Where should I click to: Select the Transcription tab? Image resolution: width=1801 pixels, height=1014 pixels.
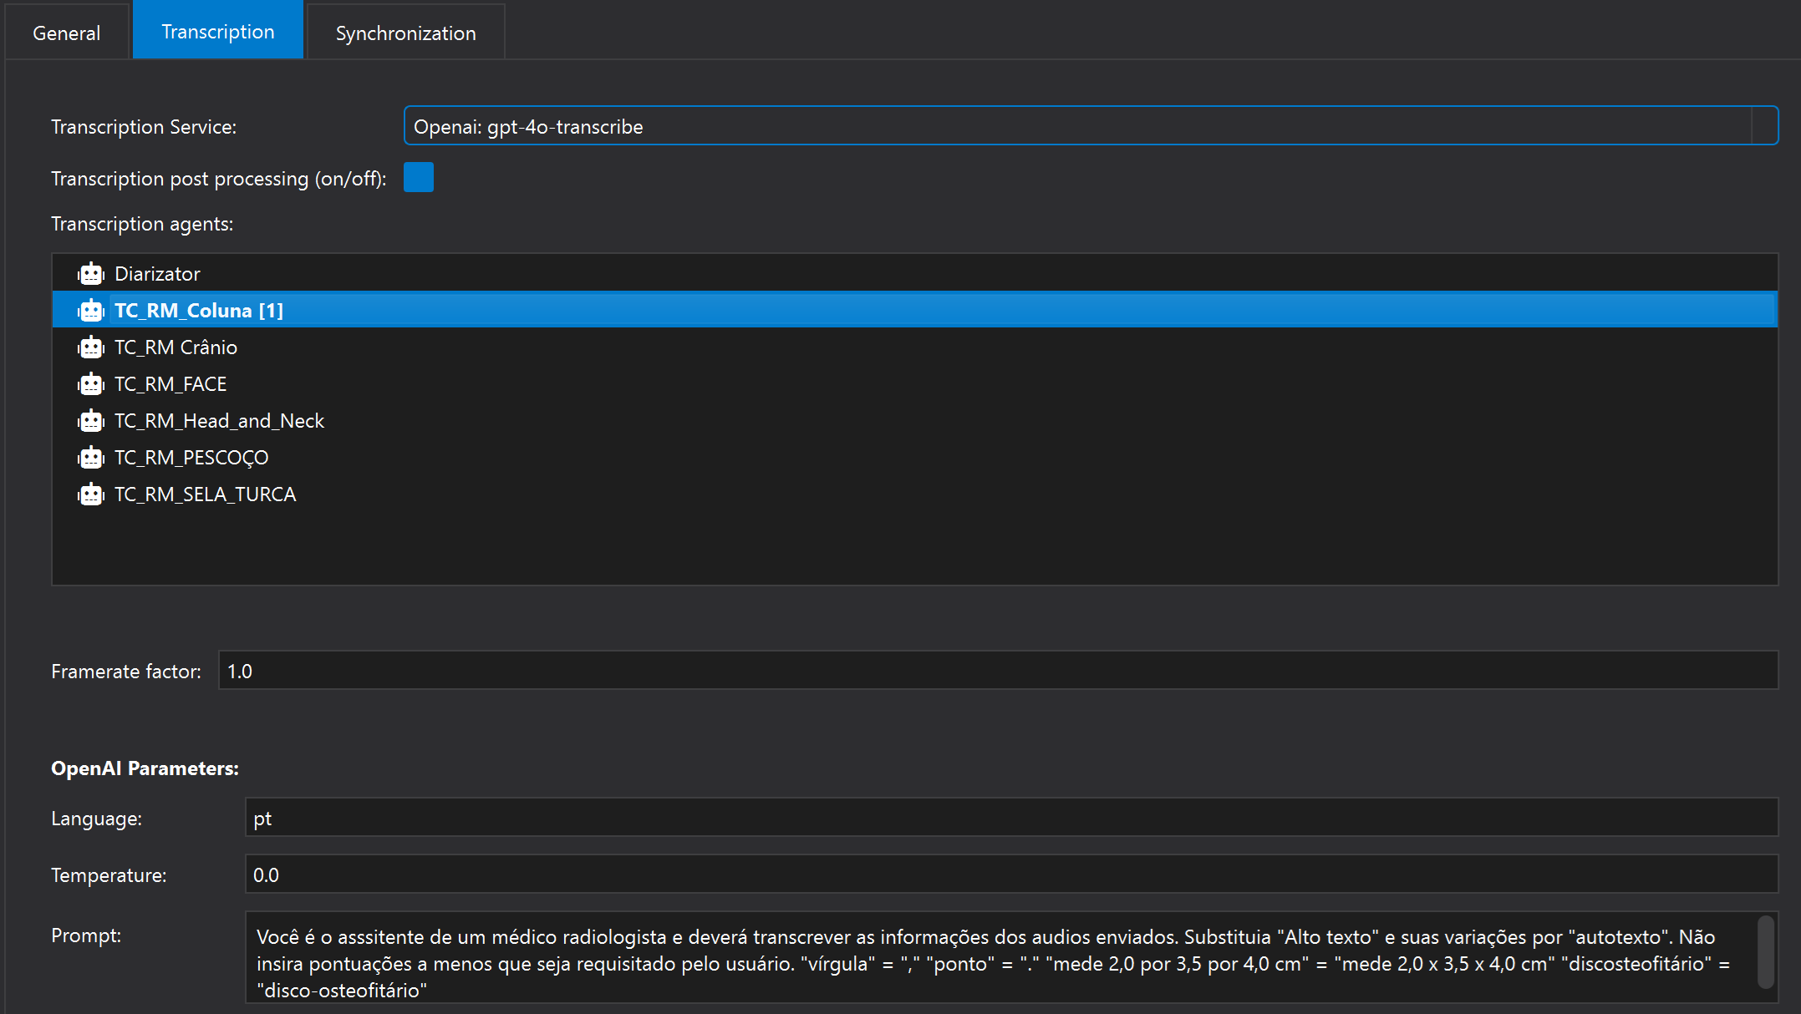(x=218, y=31)
